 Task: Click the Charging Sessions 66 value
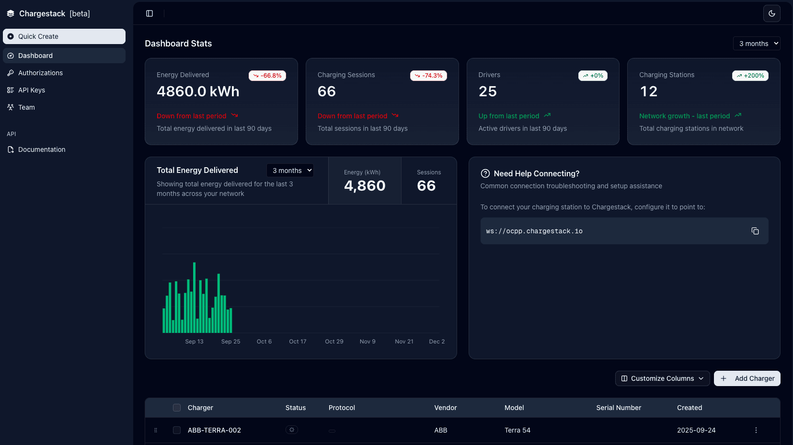(x=327, y=91)
